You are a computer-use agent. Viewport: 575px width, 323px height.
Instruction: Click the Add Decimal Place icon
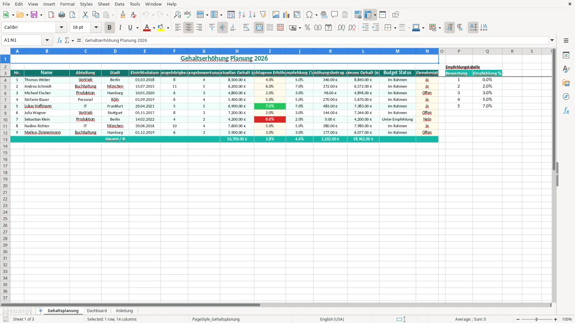click(341, 28)
